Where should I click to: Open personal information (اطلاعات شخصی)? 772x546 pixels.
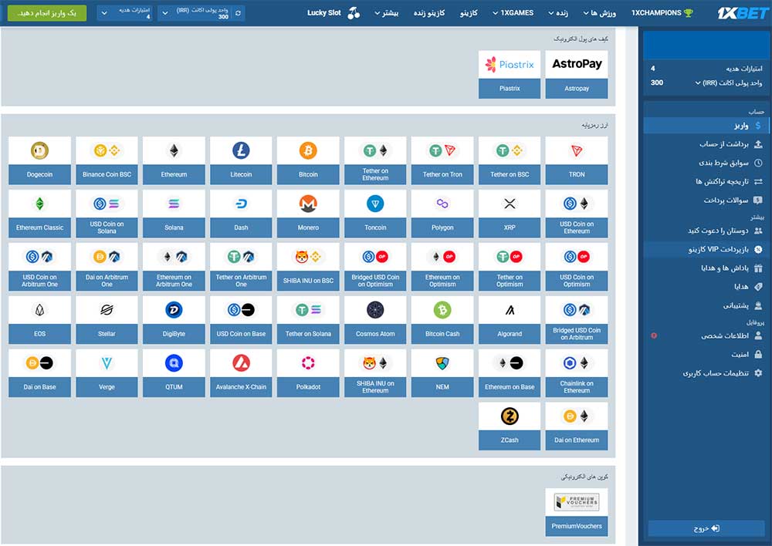[705, 336]
